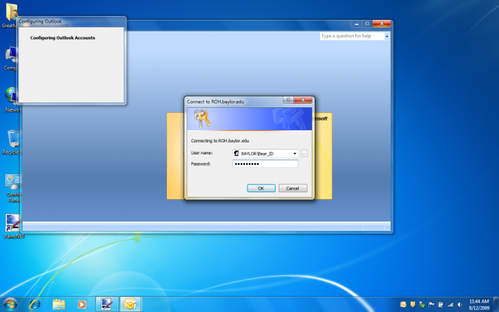Open Windows Media Player from taskbar
The image size is (499, 312).
tap(82, 305)
